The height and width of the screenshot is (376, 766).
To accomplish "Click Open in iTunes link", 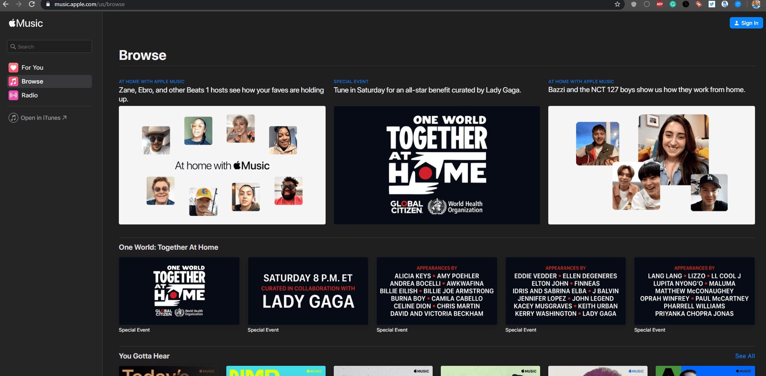I will [x=44, y=118].
